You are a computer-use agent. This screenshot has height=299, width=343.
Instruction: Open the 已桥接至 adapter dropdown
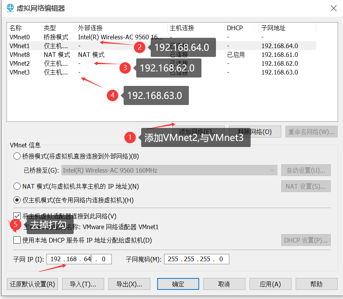(169, 170)
